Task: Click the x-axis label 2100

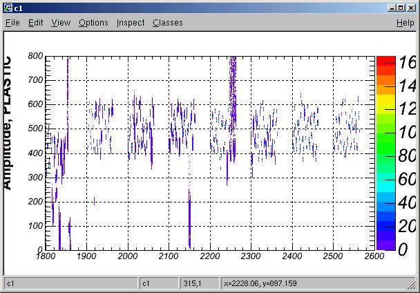Action: click(x=169, y=256)
